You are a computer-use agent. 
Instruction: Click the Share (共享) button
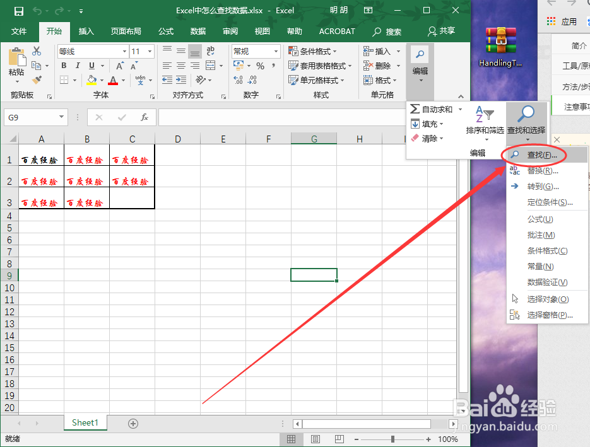click(x=441, y=31)
